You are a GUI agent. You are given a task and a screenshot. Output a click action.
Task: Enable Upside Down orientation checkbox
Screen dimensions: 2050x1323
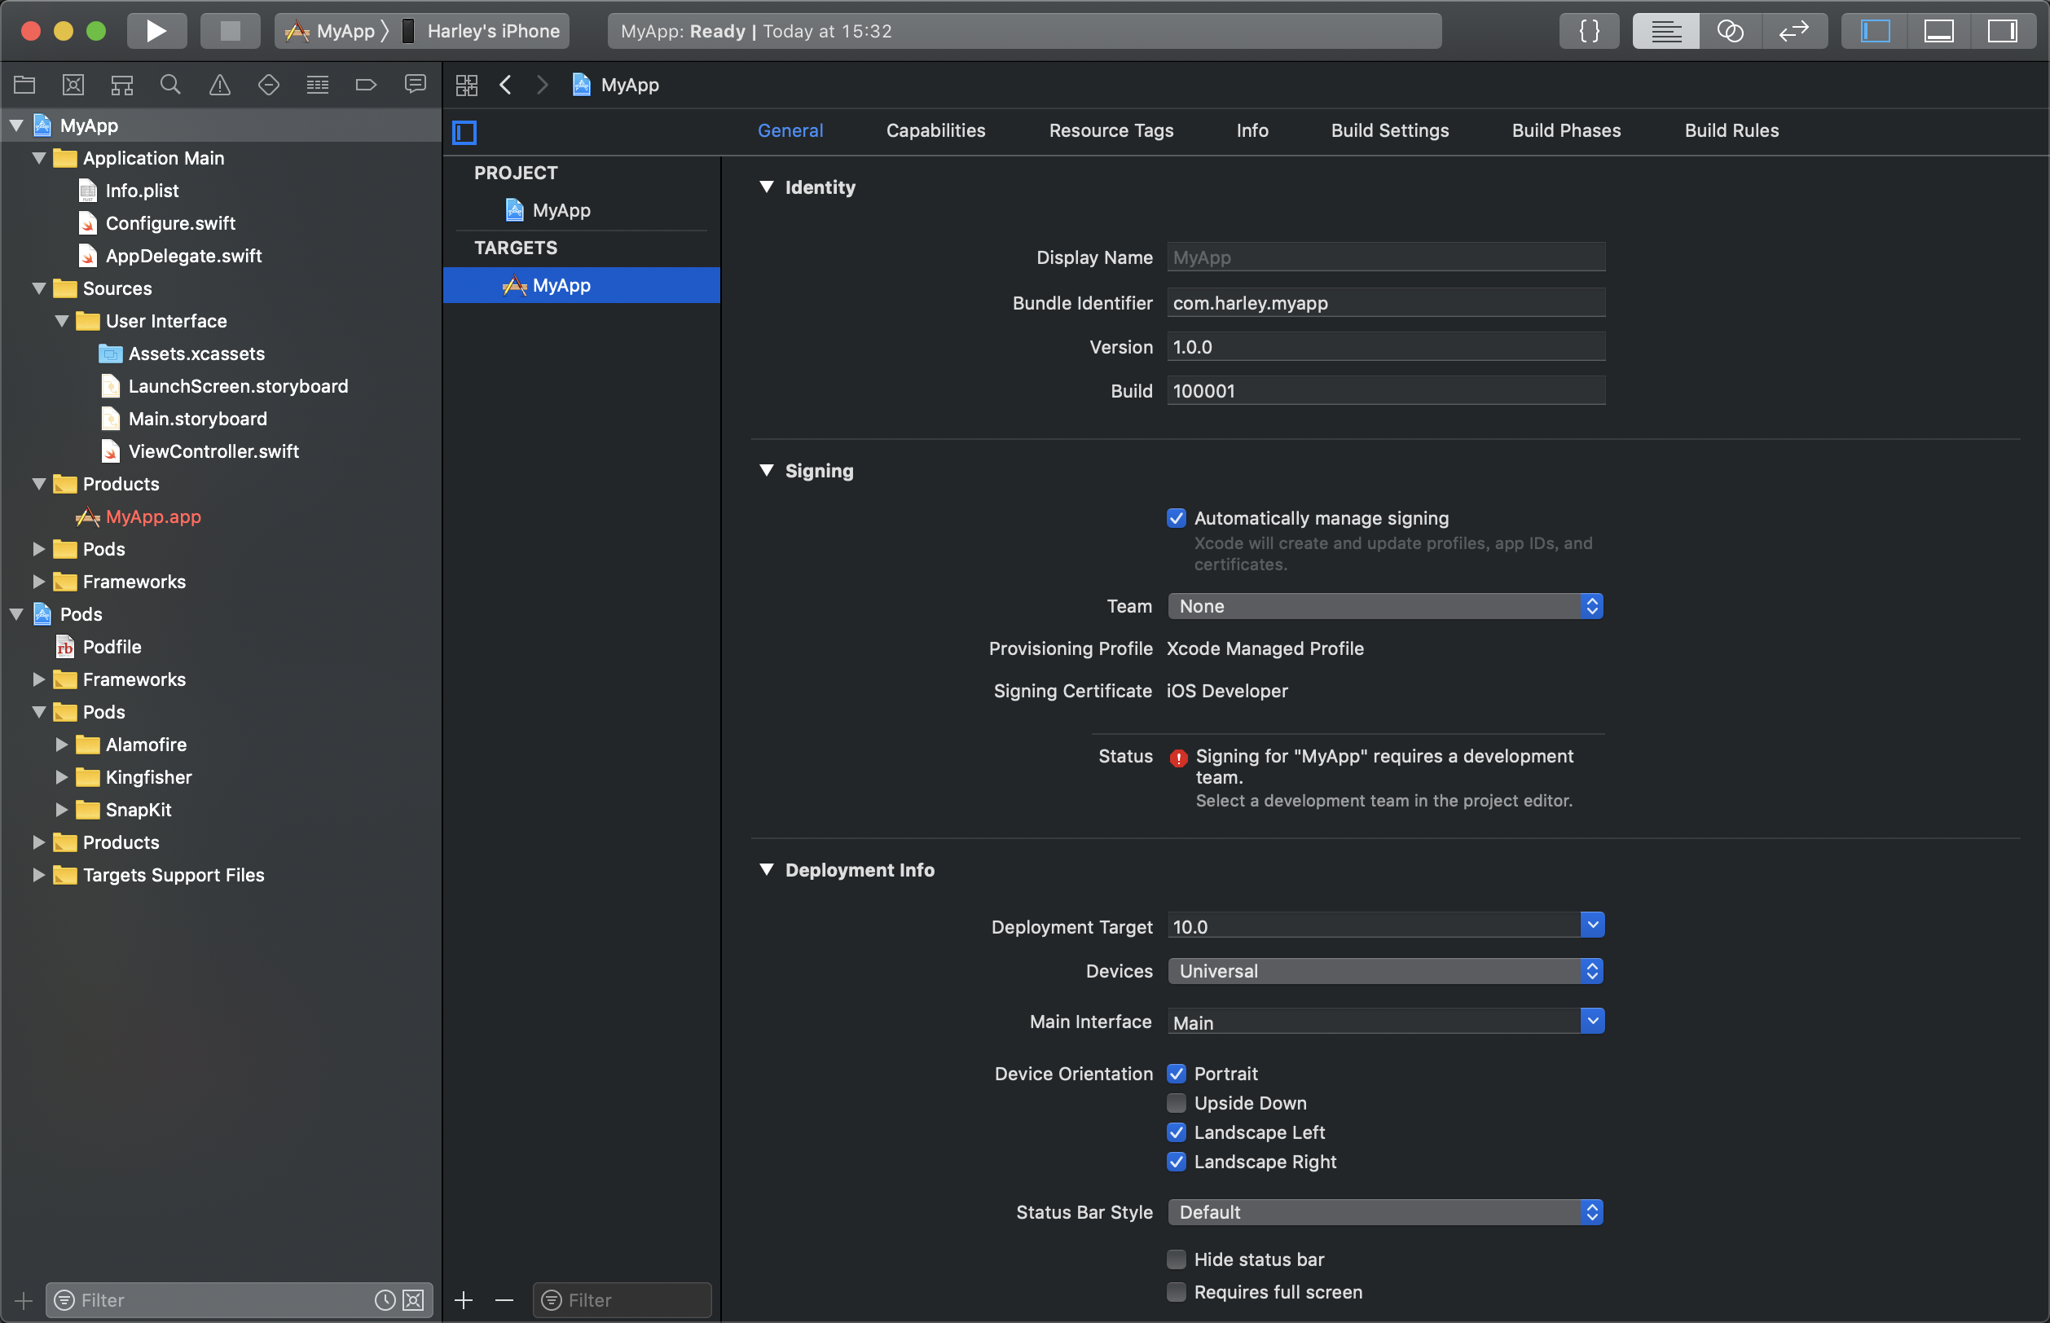click(1177, 1103)
